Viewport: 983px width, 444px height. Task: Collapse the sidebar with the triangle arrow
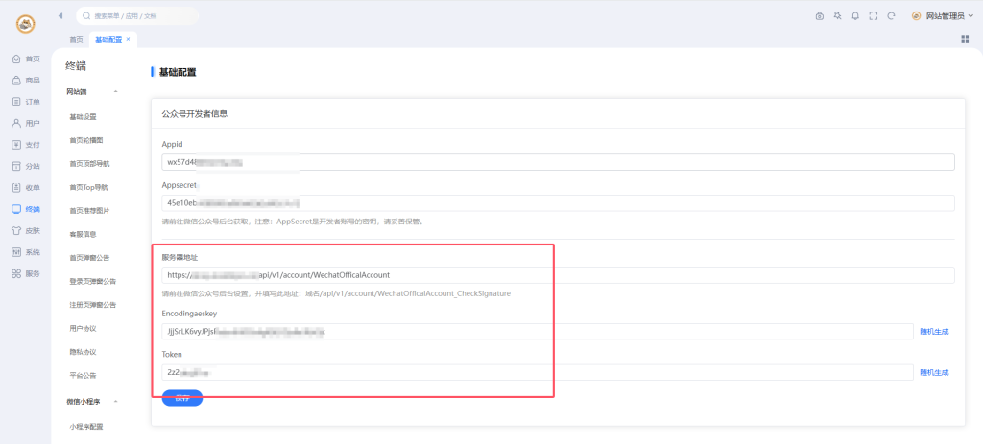61,16
